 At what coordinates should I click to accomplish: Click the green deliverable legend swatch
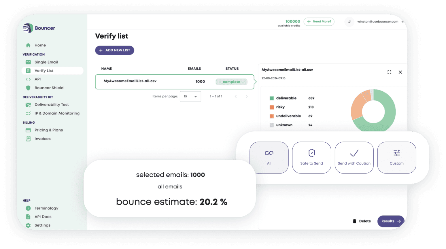pos(271,98)
